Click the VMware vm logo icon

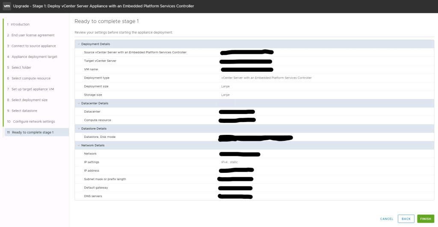pos(7,6)
